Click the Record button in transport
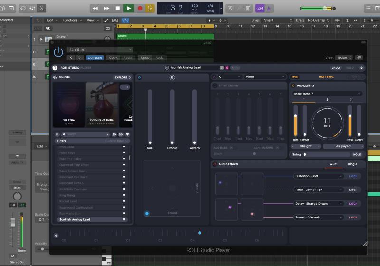The height and width of the screenshot is (266, 380). pos(140,8)
